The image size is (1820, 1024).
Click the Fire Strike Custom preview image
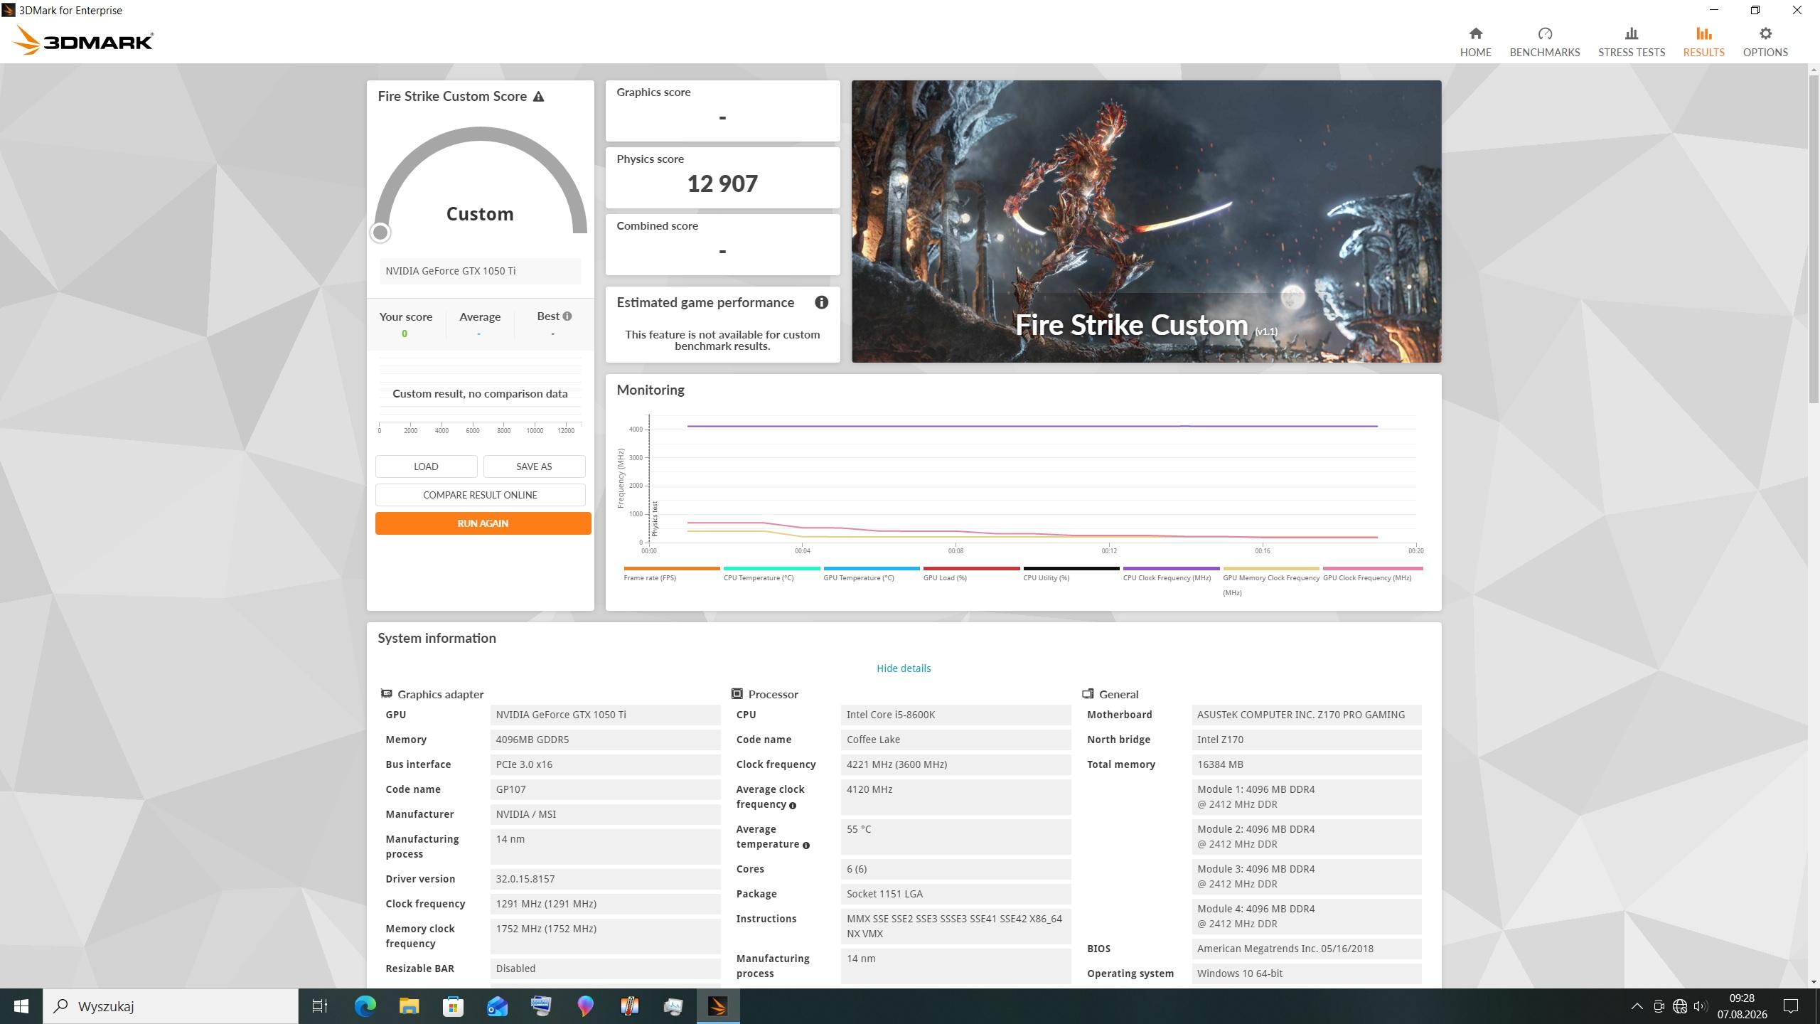click(x=1146, y=221)
